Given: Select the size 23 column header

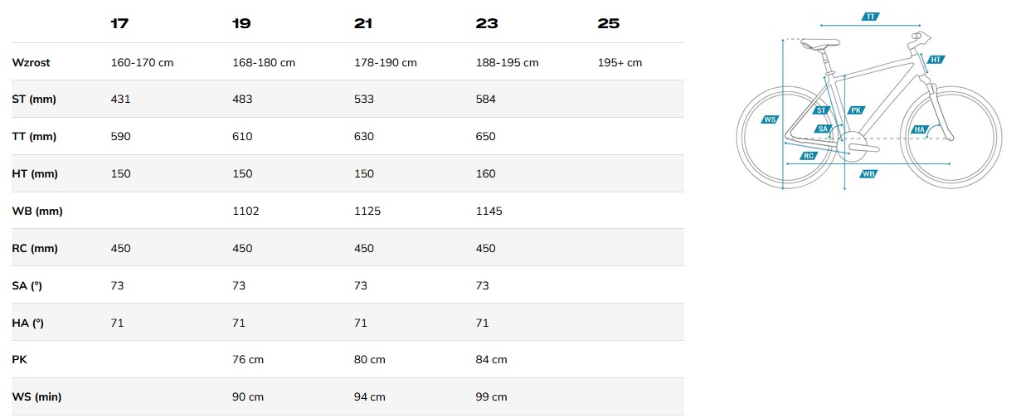Looking at the screenshot, I should click(x=487, y=23).
